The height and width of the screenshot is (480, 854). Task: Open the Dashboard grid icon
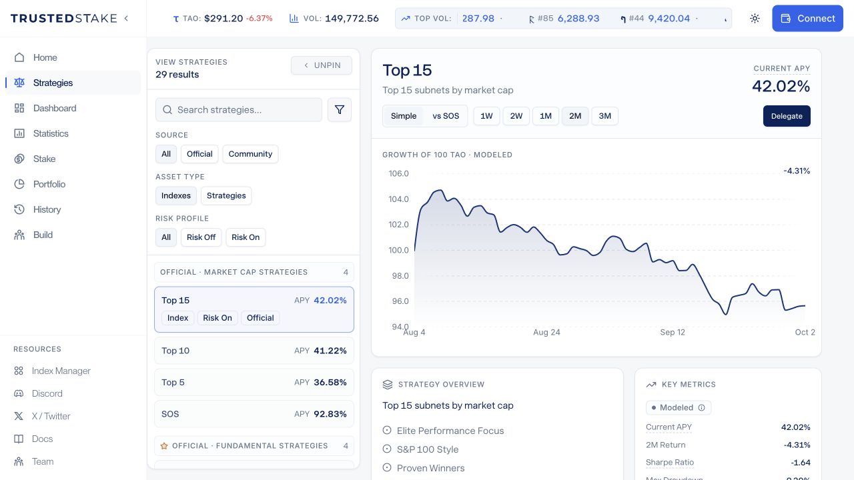[x=19, y=108]
